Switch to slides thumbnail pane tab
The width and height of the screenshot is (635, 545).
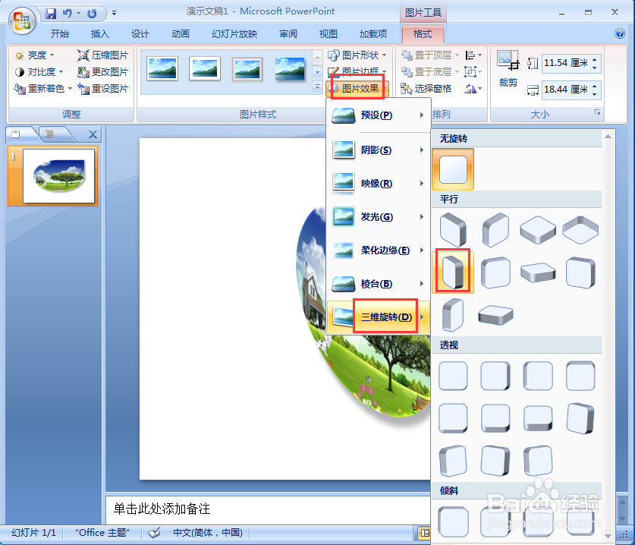pos(16,134)
